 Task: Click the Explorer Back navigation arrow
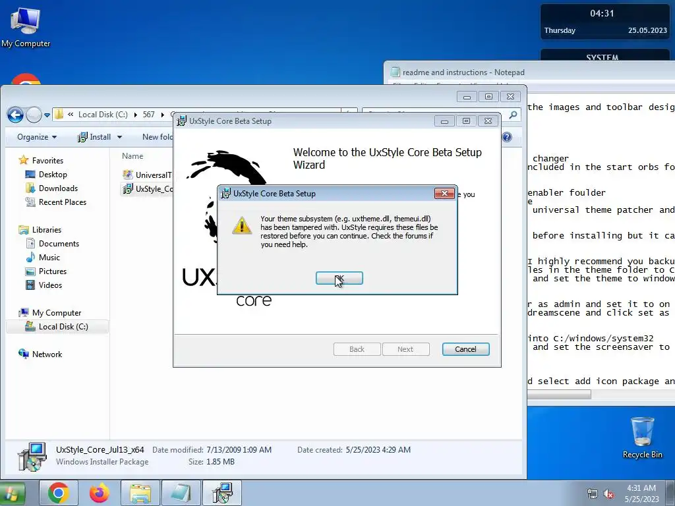pyautogui.click(x=16, y=115)
